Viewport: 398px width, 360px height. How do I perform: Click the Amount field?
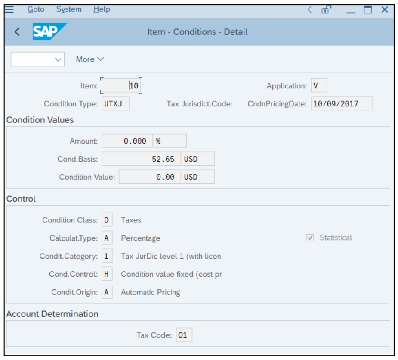pos(127,141)
